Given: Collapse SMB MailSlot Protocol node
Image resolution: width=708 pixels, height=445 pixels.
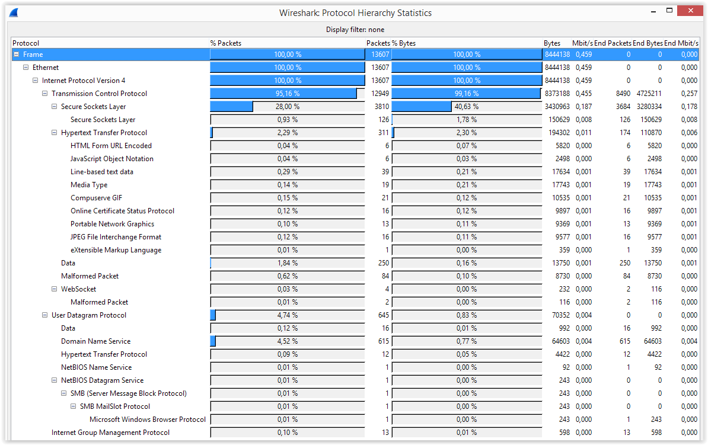Looking at the screenshot, I should tap(73, 406).
